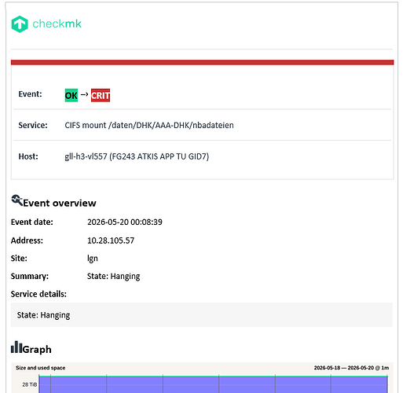Click the Event overview heading
Image resolution: width=406 pixels, height=393 pixels.
point(60,203)
